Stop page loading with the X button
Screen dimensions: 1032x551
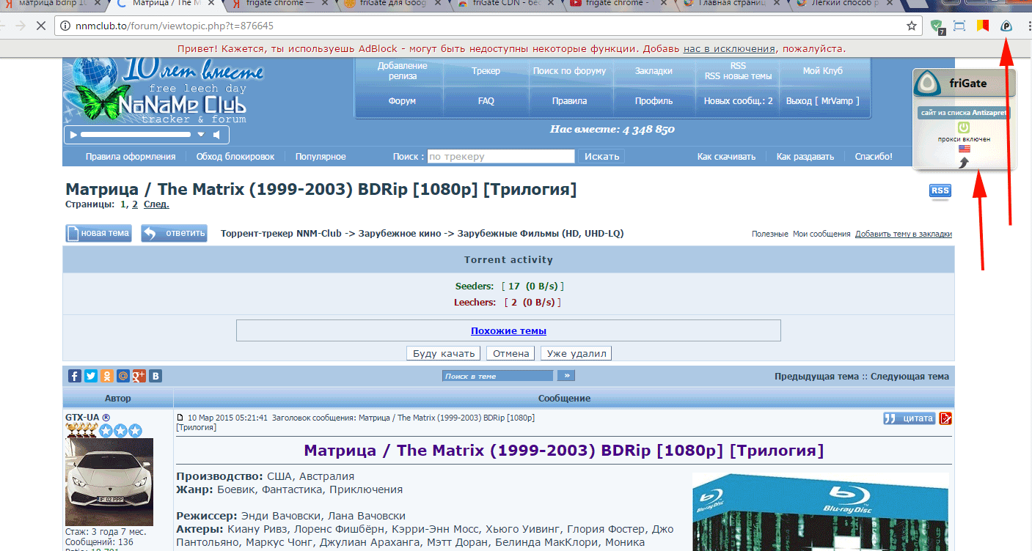point(42,26)
